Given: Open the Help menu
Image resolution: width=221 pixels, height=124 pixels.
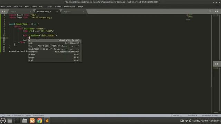Looking at the screenshot, I should [80, 6].
